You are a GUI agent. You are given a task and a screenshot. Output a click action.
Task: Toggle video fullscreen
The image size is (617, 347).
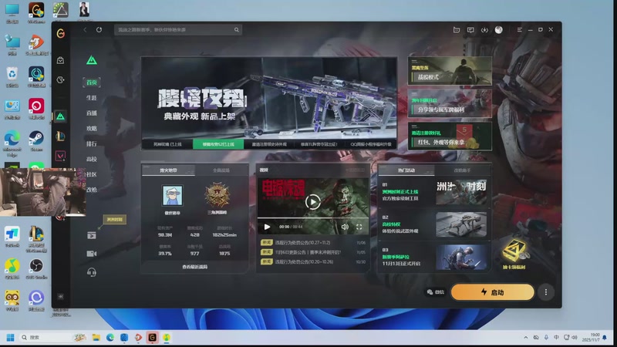point(359,227)
